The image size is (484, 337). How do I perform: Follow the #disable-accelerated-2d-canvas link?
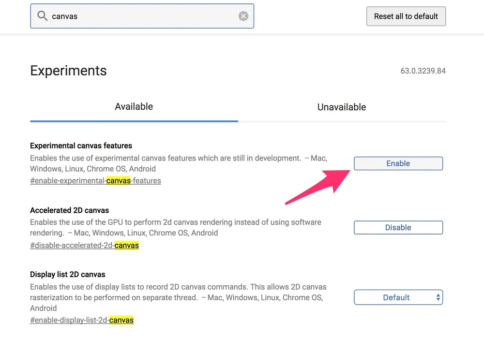point(84,245)
